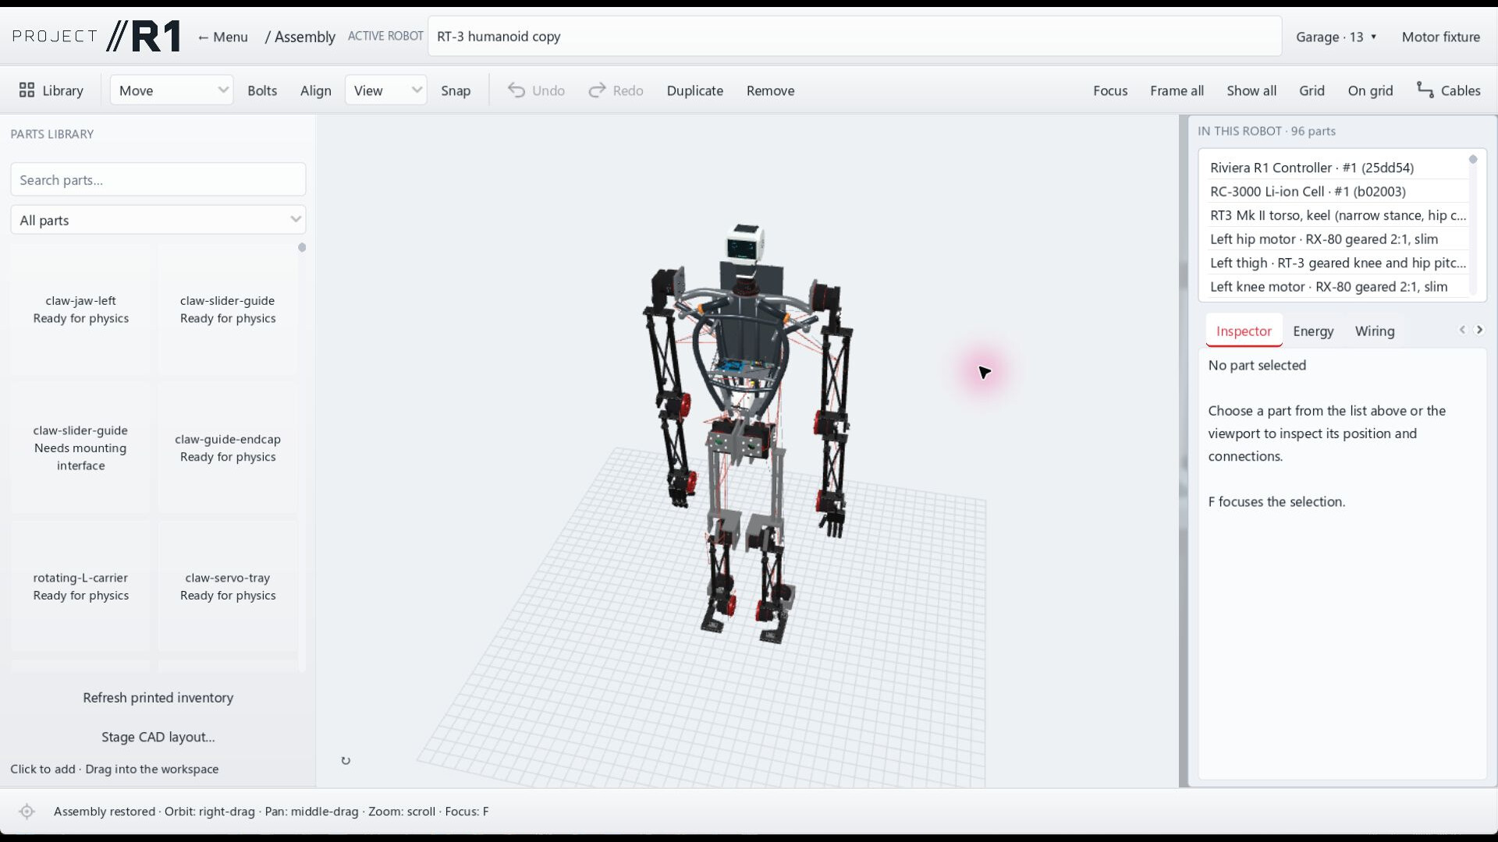Toggle On grid placement
The height and width of the screenshot is (842, 1498).
tap(1370, 90)
